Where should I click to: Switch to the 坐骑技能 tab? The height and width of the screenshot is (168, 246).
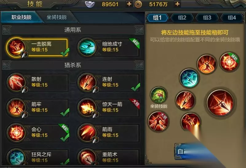coord(57,17)
